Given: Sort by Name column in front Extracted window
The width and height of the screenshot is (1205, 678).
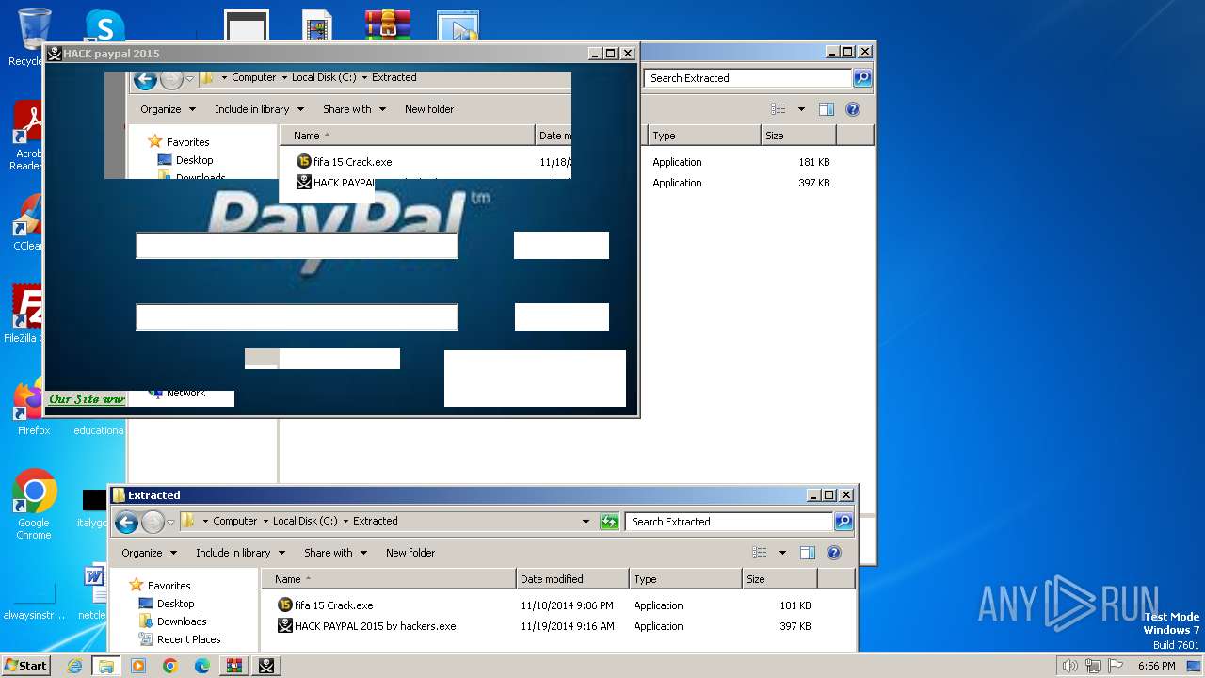Looking at the screenshot, I should click(x=389, y=579).
